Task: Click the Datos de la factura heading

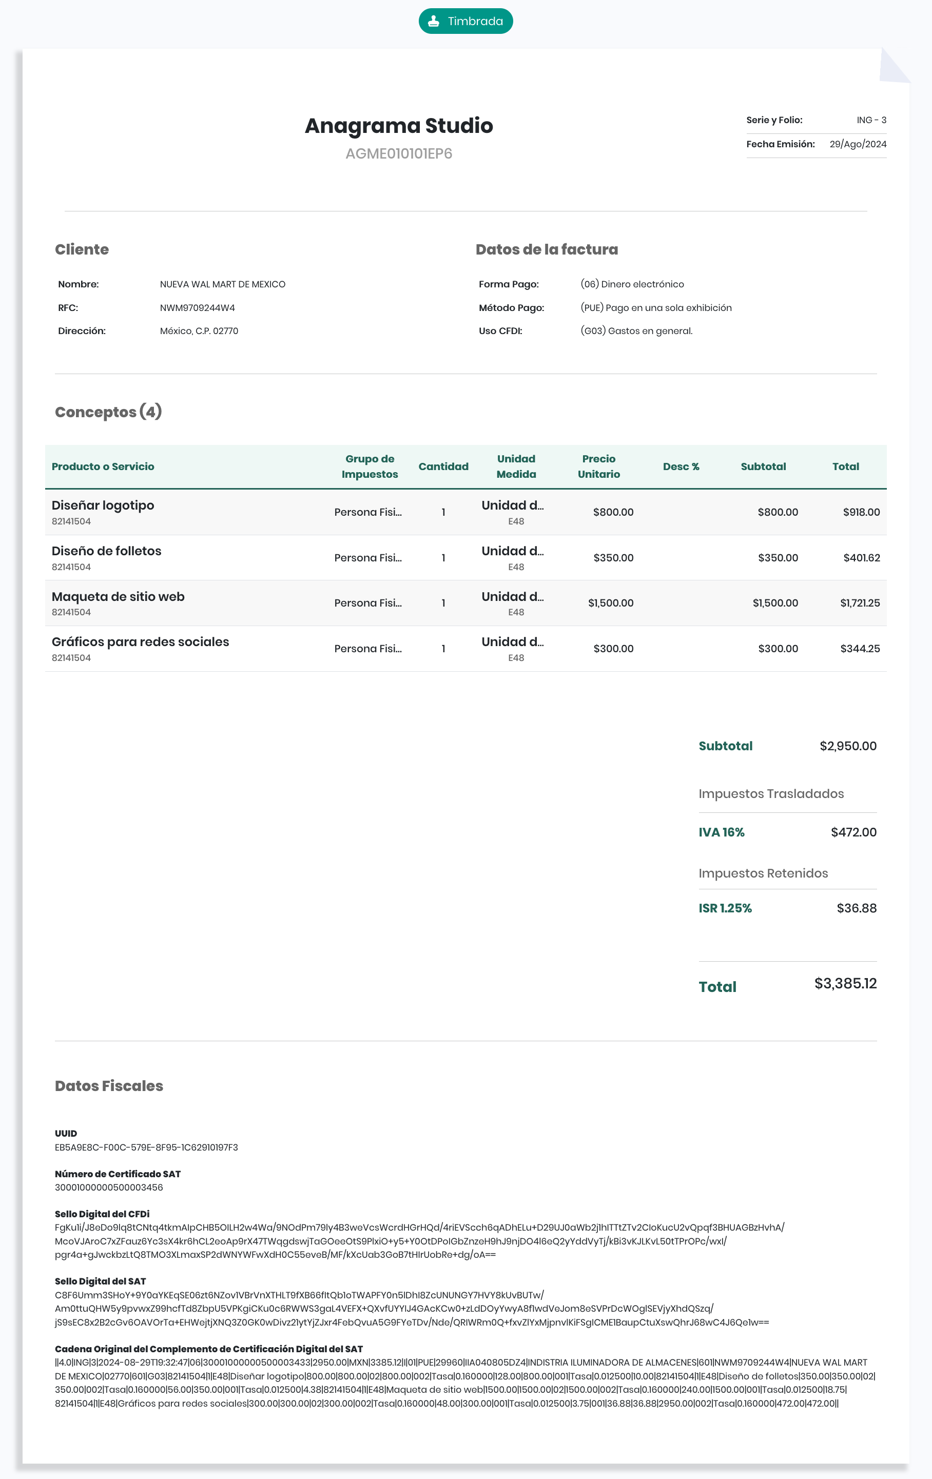Action: click(547, 249)
